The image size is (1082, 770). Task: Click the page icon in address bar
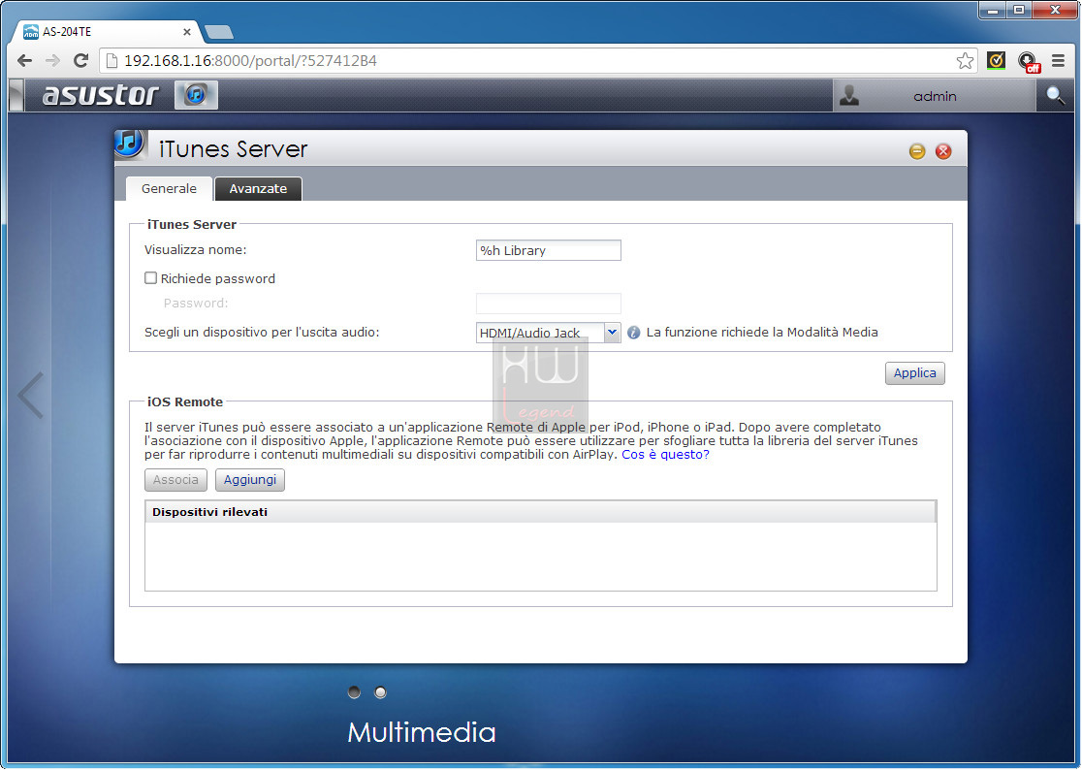point(111,61)
